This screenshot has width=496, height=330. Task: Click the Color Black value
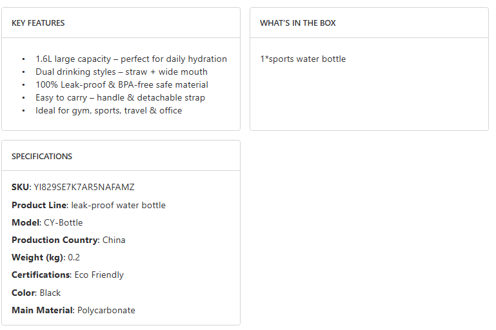click(50, 293)
